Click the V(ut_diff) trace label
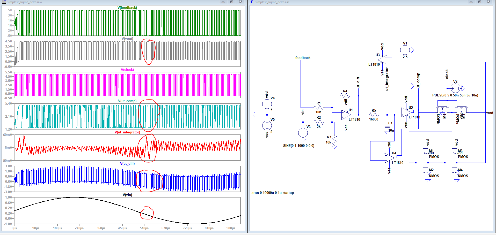The height and width of the screenshot is (235, 496). pyautogui.click(x=127, y=163)
